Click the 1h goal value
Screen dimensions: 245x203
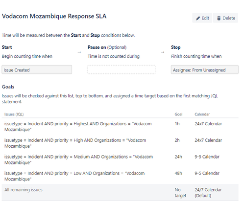(177, 124)
